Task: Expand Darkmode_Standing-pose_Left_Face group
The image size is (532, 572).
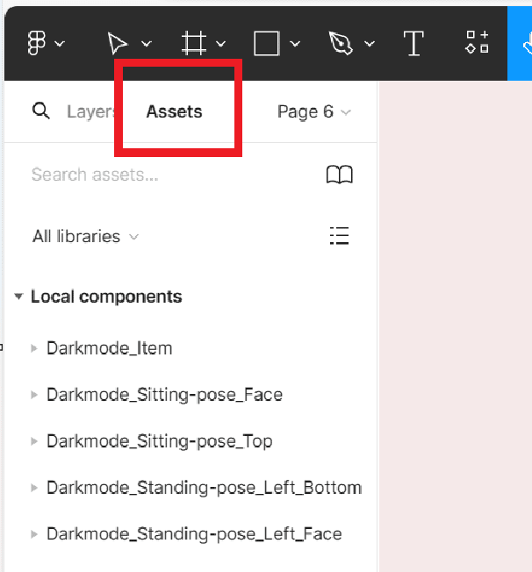Action: click(x=34, y=534)
